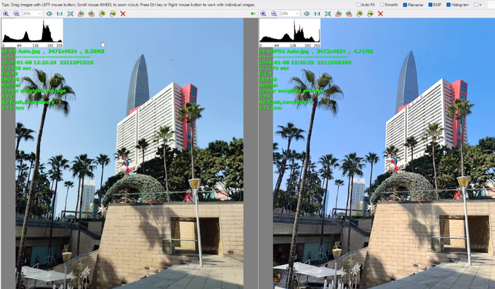
Task: Click green left arrow to swap image position
Action: 253,13
